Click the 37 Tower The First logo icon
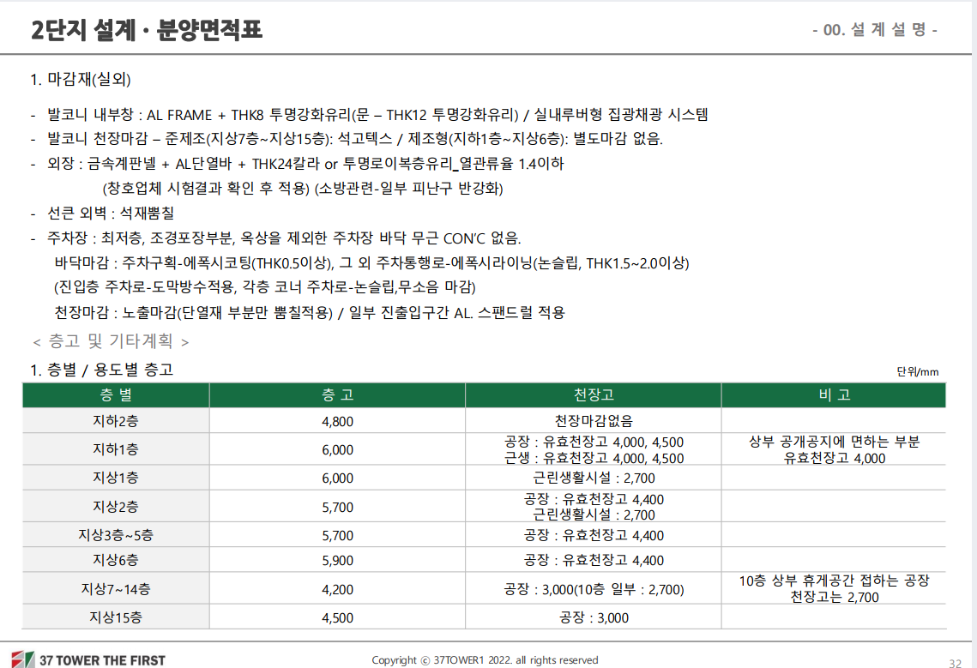Viewport: 977px width, 668px height. pyautogui.click(x=23, y=659)
